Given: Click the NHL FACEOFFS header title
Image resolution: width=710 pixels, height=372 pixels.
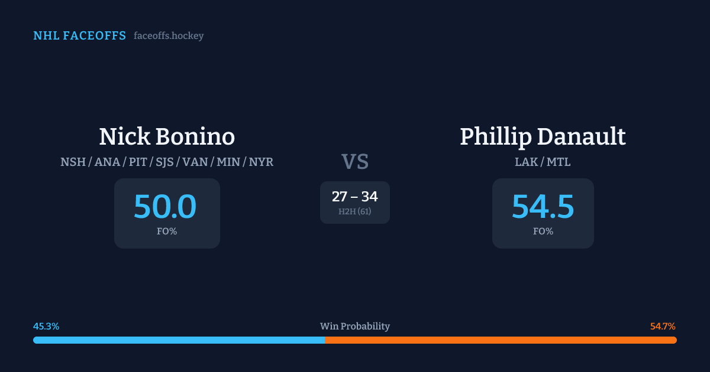Looking at the screenshot, I should pyautogui.click(x=79, y=36).
